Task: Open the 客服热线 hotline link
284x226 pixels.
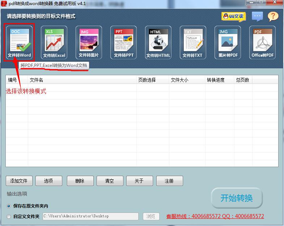Action: 215,216
